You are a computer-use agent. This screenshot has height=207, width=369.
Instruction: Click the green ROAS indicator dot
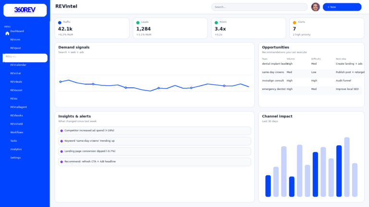(x=216, y=23)
